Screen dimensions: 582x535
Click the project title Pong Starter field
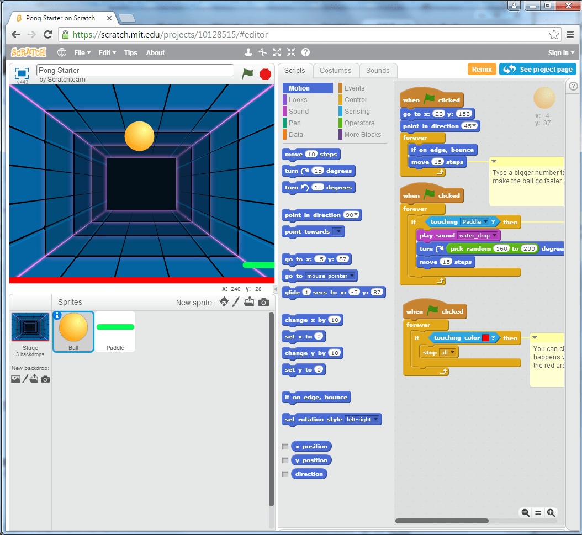coord(135,70)
